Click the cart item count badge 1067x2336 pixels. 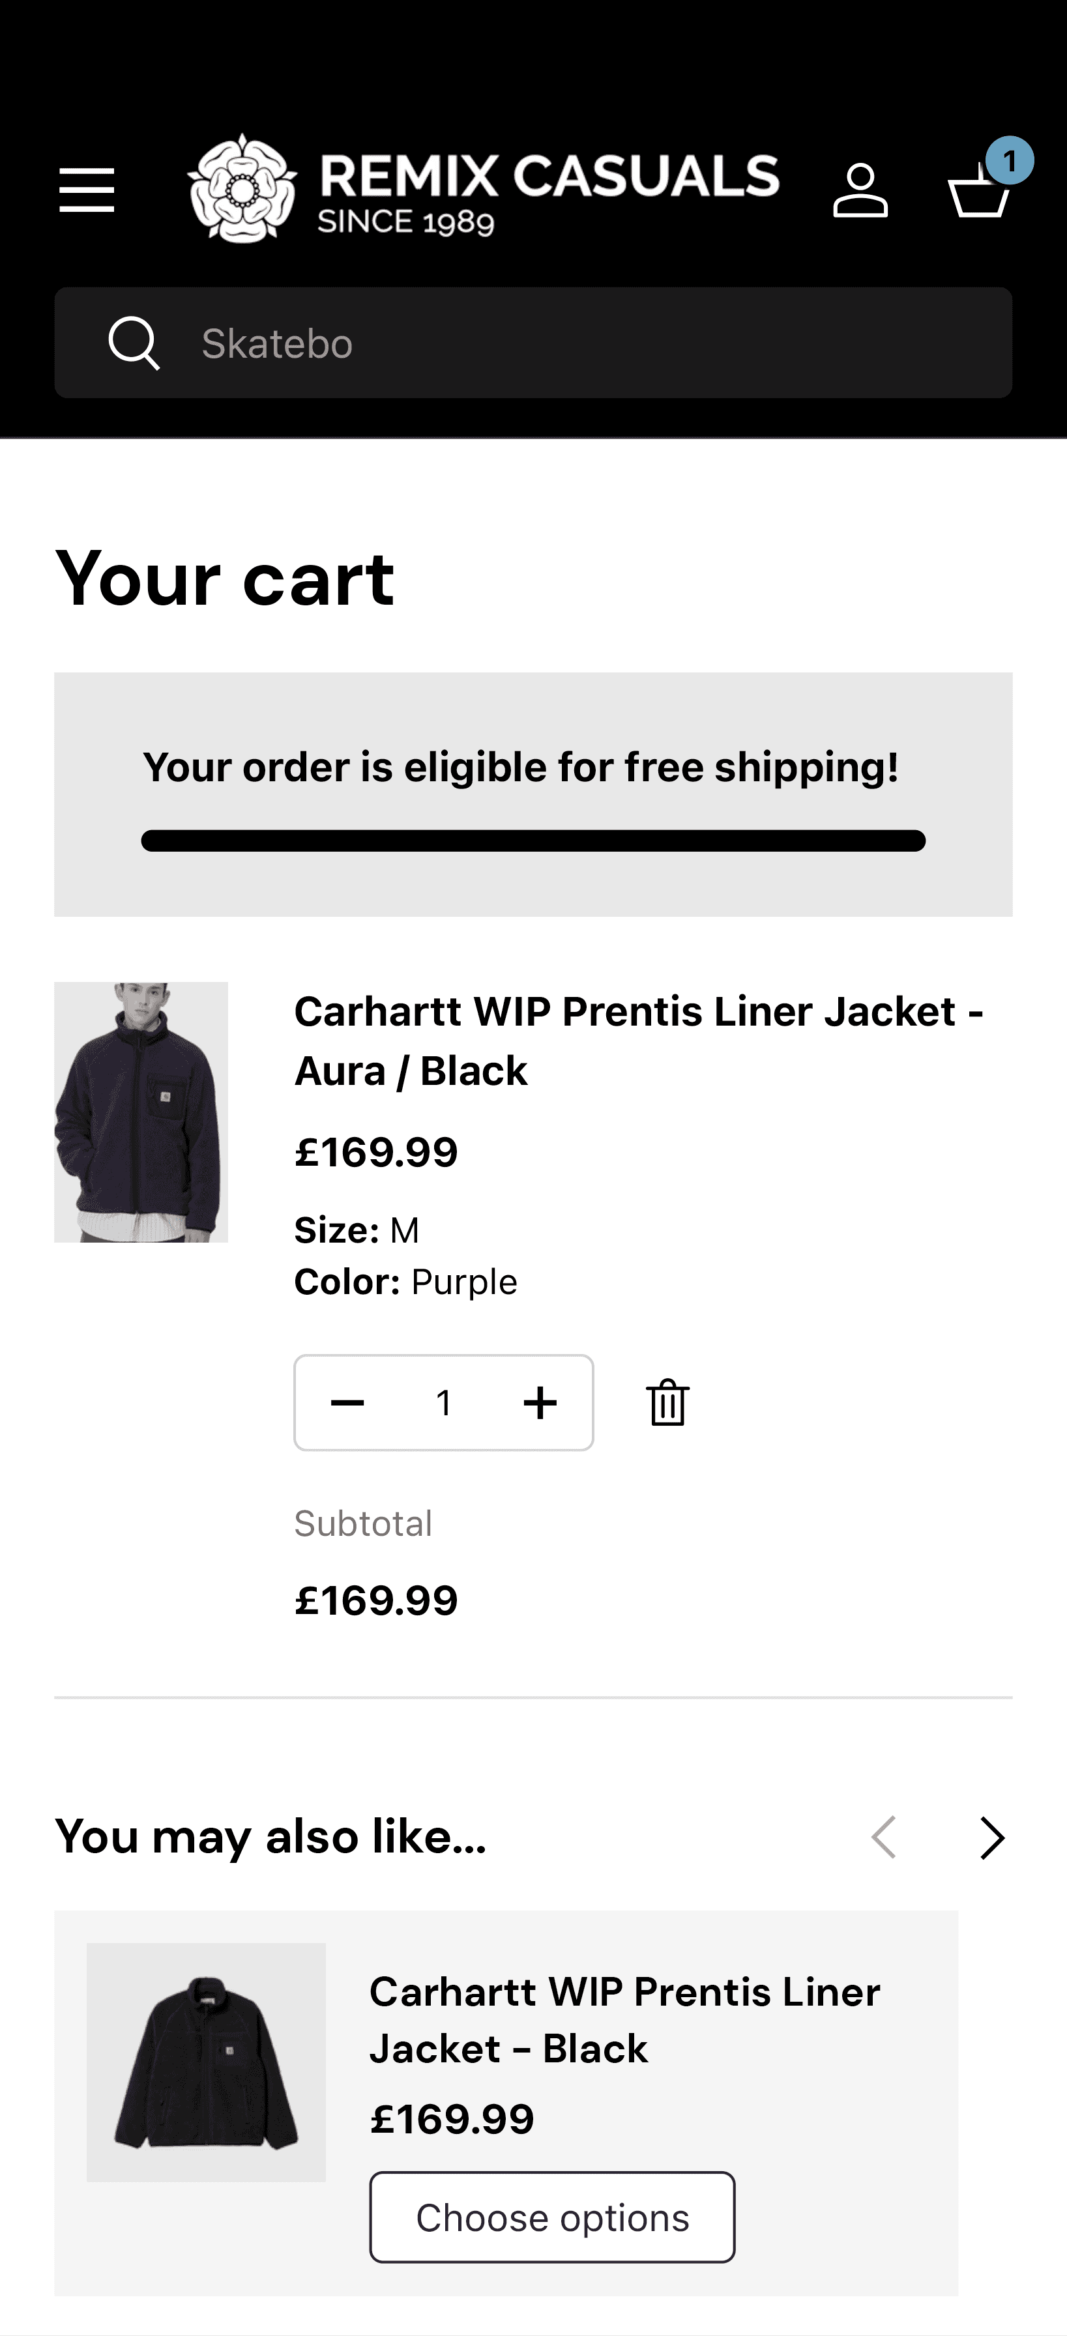1010,160
